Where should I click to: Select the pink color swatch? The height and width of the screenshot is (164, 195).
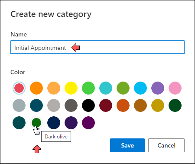tap(175, 88)
